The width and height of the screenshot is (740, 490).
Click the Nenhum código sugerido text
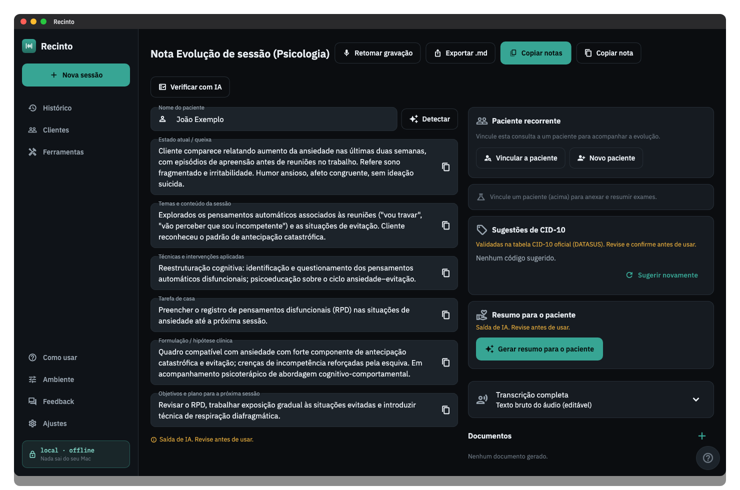(515, 258)
